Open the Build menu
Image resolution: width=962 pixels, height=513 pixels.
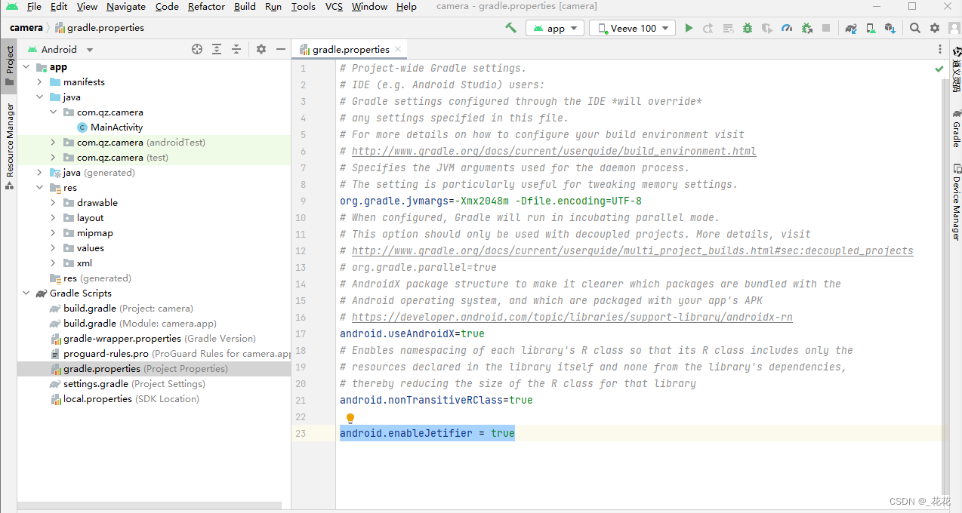[245, 7]
